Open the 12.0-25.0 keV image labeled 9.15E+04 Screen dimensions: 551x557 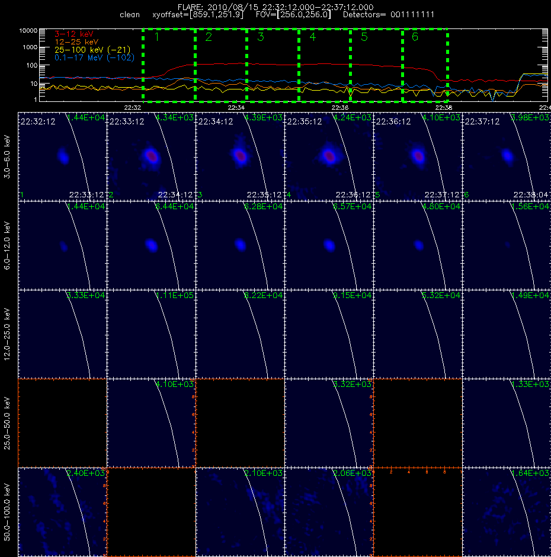tap(329, 334)
